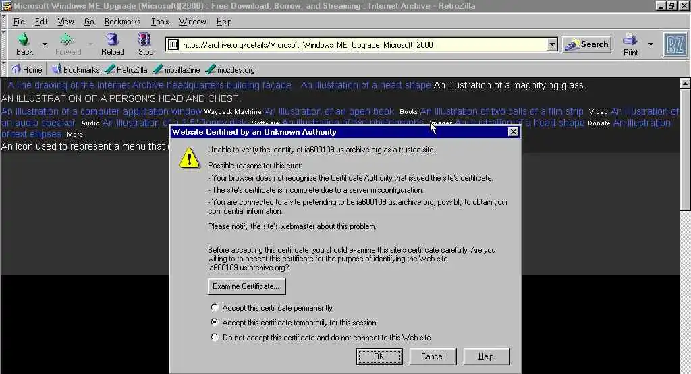The height and width of the screenshot is (374, 691).
Task: Open the Audio link on the page
Action: pos(90,123)
